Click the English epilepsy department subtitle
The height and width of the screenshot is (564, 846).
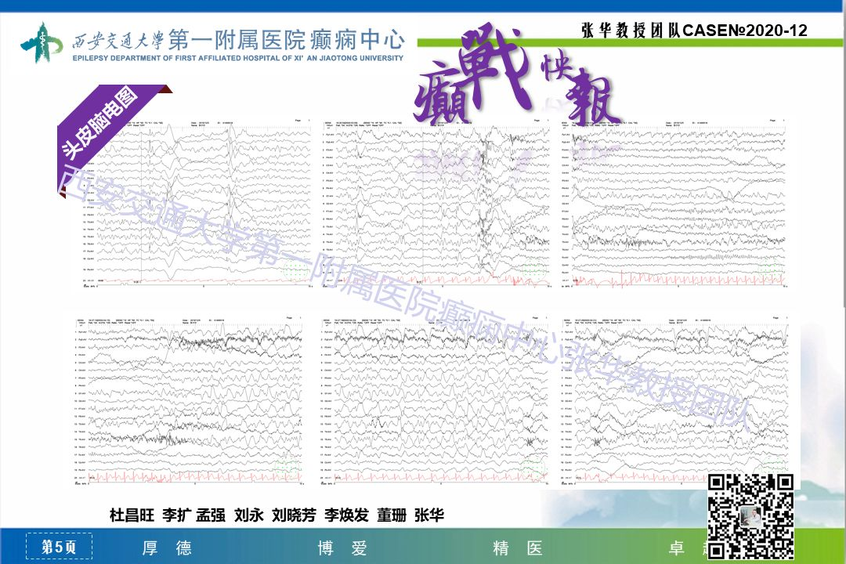(211, 58)
